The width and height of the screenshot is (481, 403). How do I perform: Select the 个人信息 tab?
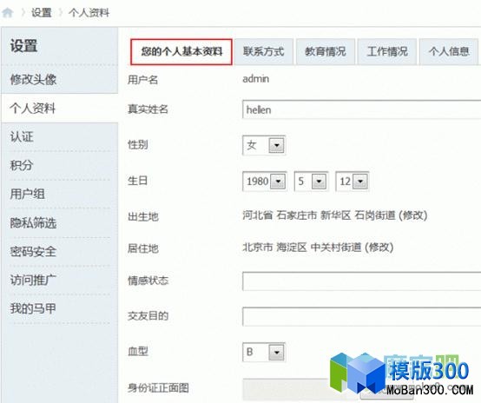[x=449, y=51]
